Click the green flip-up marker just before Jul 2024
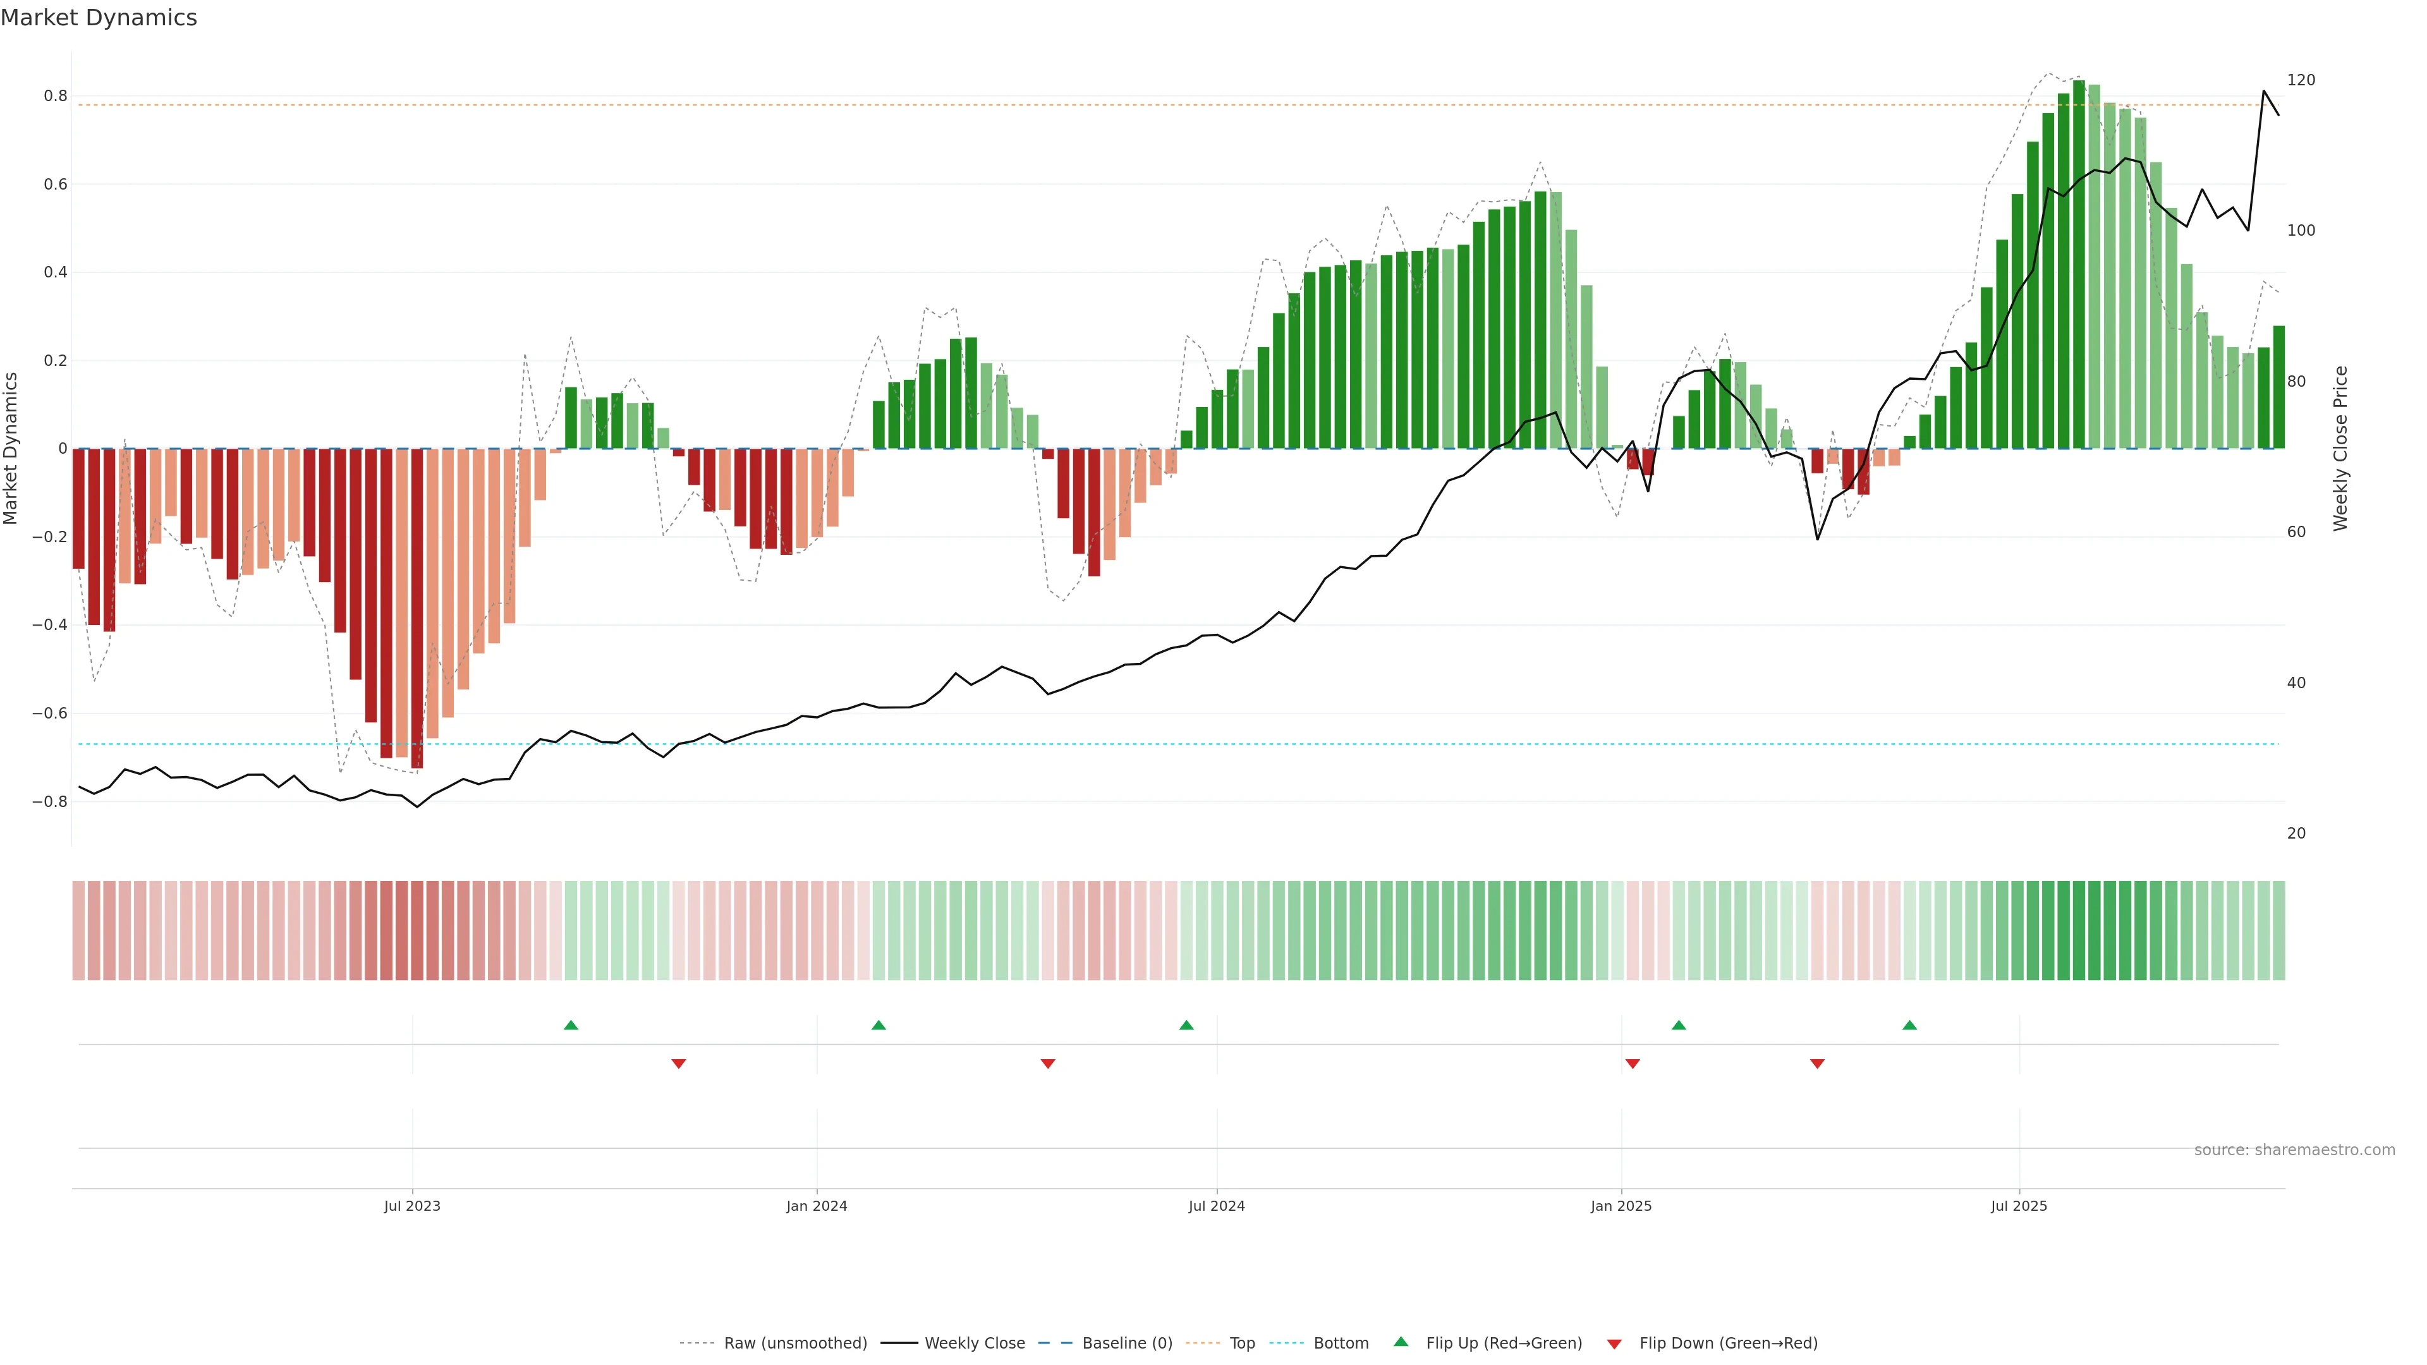 click(1186, 1025)
